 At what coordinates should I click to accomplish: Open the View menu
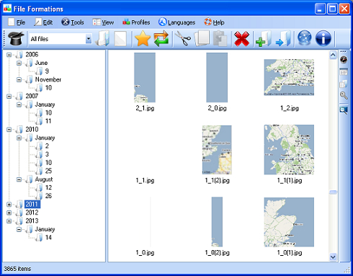pos(103,22)
